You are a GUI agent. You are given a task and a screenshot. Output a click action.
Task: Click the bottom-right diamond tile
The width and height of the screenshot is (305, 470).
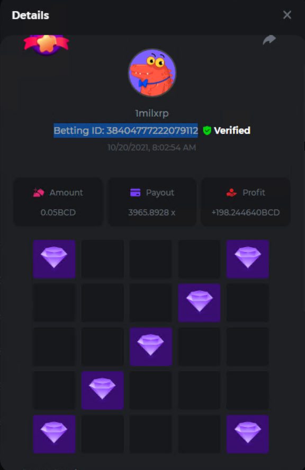[247, 434]
